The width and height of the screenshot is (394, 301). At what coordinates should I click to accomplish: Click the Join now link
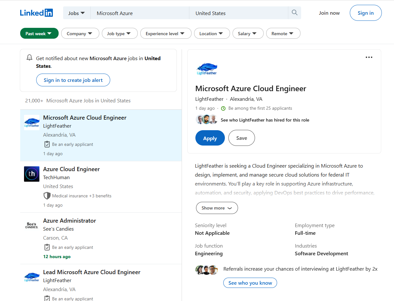(x=329, y=13)
